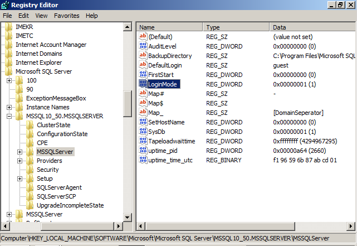Click the string icon beside Map_
Viewport: 357px width, 246px height.
(x=143, y=112)
